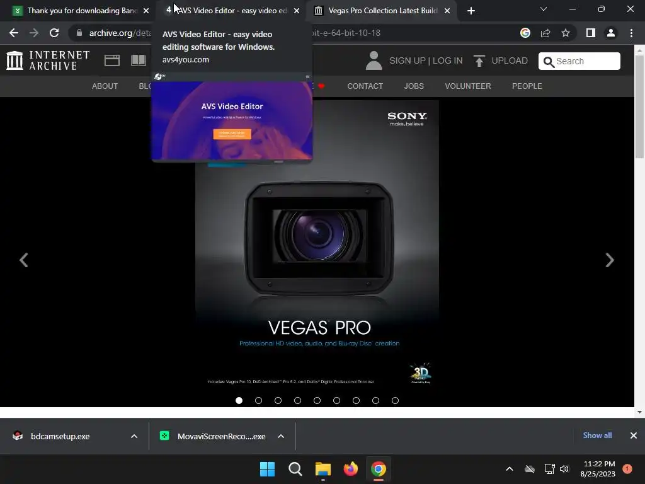Image resolution: width=645 pixels, height=484 pixels.
Task: Switch to the AVS Video Editor tab
Action: 231,11
